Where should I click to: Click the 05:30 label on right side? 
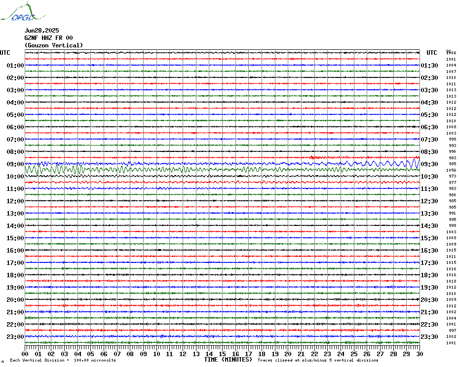click(x=429, y=115)
